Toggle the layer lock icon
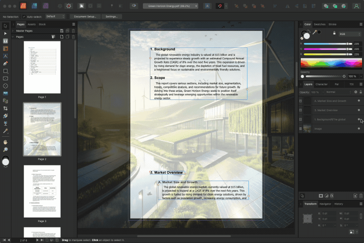Image resolution: width=364 pixels, height=243 pixels. pyautogui.click(x=361, y=92)
